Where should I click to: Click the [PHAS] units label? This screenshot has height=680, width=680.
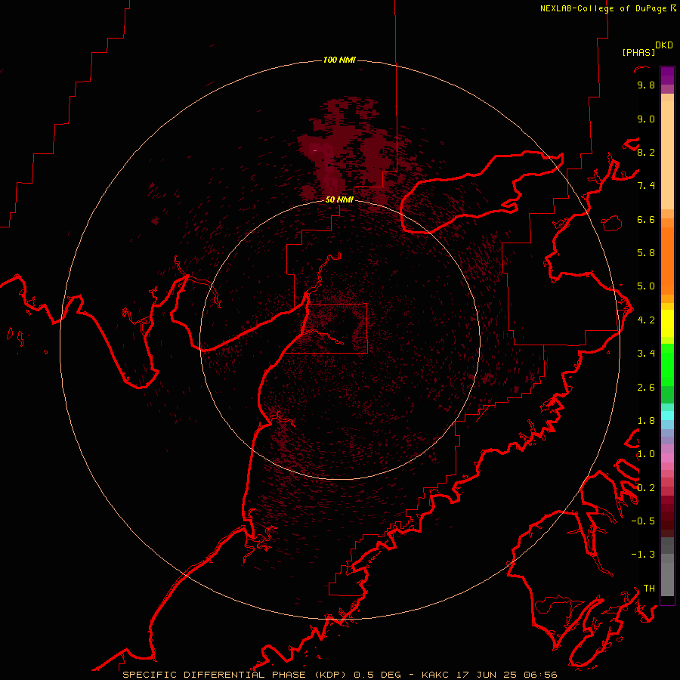[638, 53]
